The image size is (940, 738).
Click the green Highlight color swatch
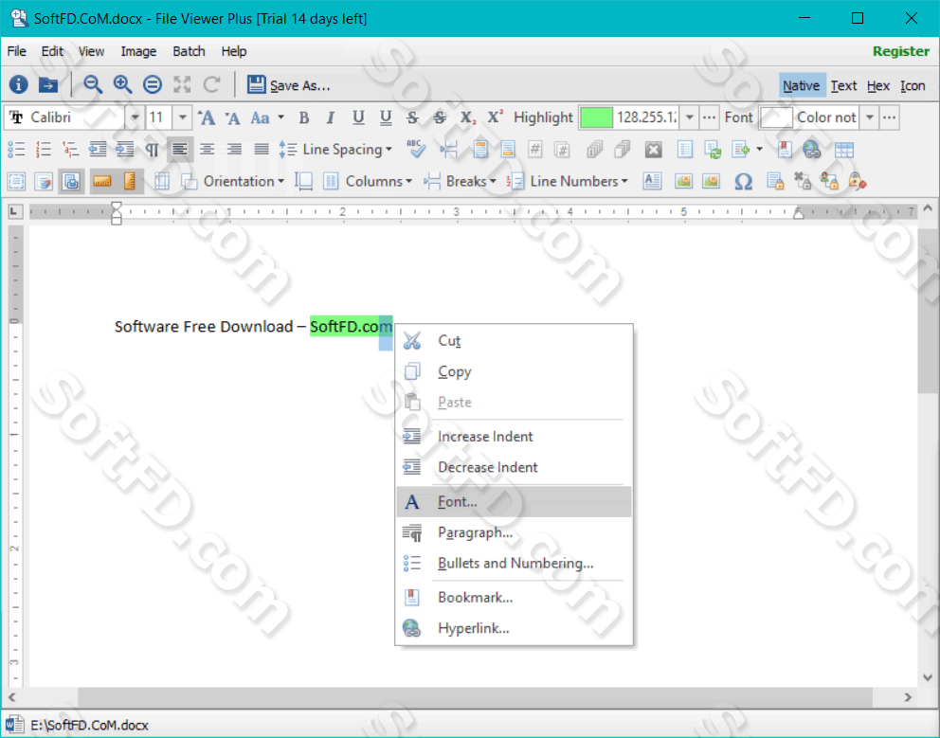point(596,117)
